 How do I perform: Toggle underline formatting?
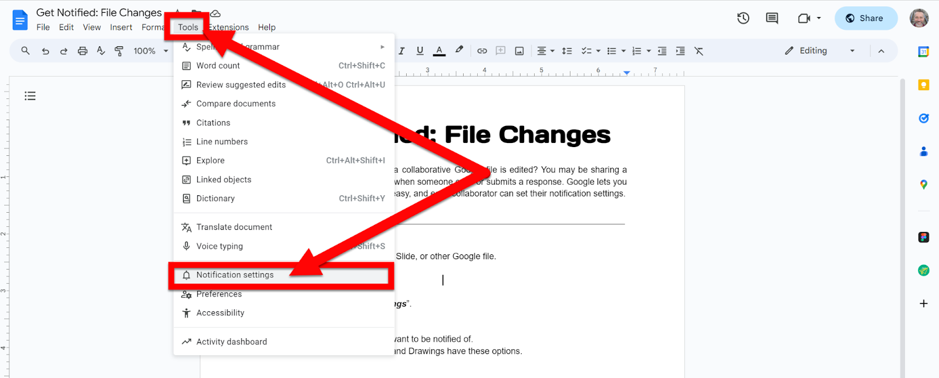point(420,51)
